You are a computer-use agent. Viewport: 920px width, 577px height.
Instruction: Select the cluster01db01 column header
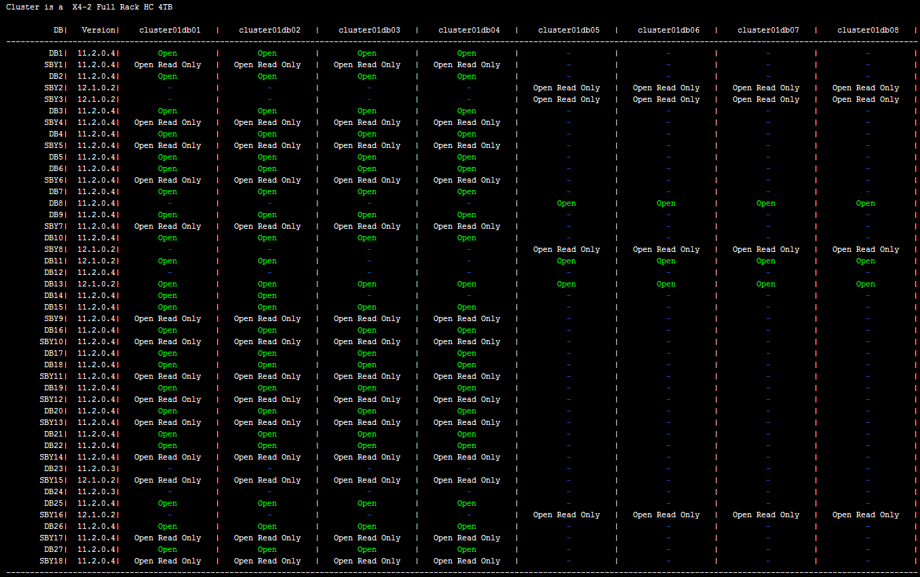click(168, 30)
